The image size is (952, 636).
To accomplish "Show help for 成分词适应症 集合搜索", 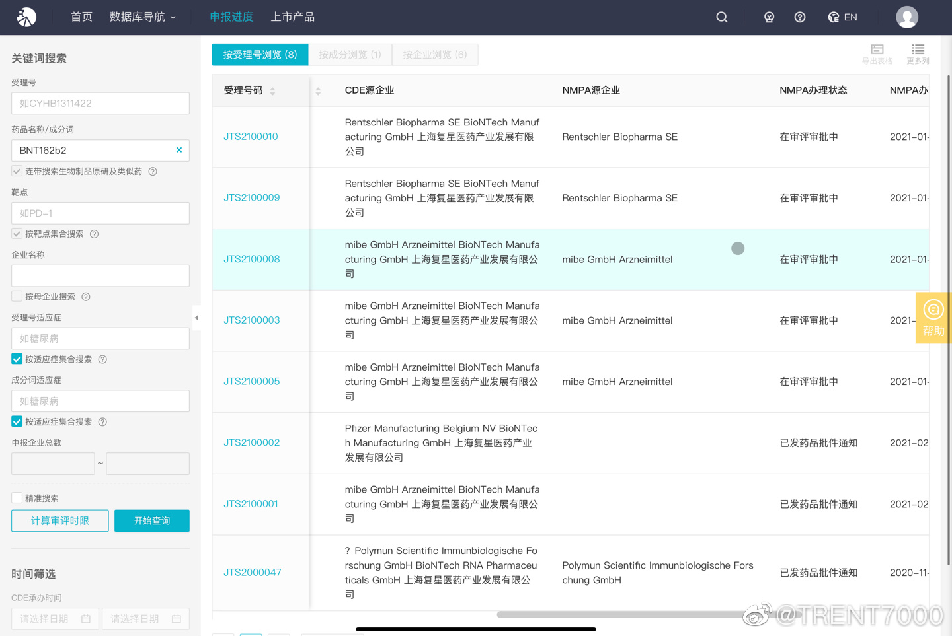I will point(102,422).
